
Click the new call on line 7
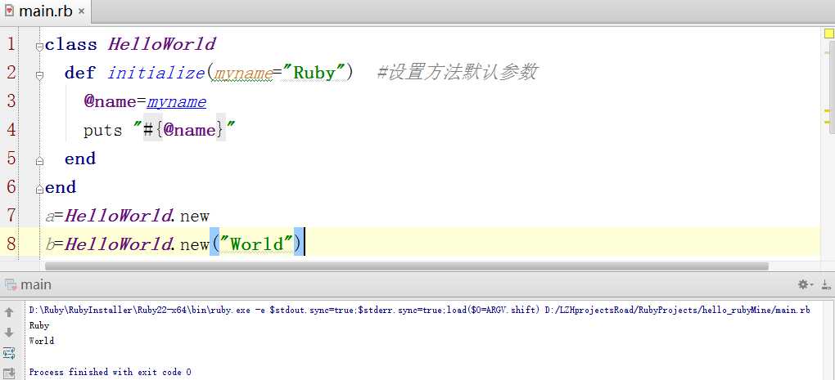[x=195, y=217]
